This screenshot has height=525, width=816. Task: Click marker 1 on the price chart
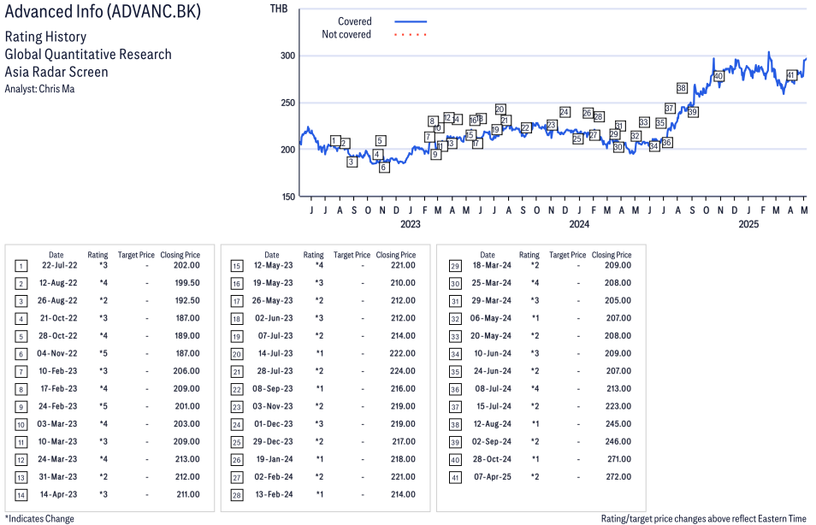[x=335, y=140]
